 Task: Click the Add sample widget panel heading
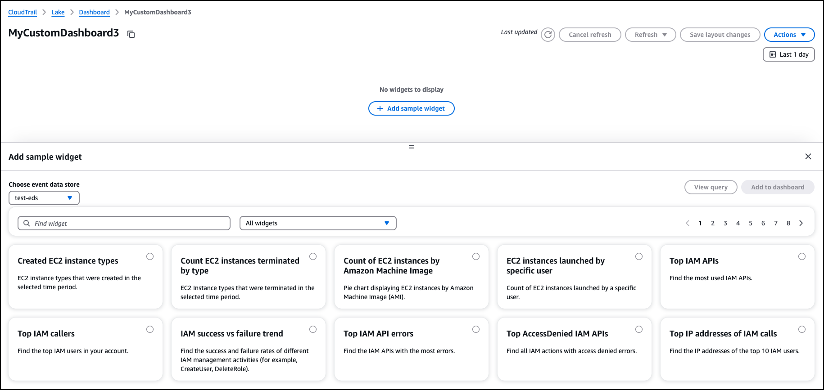[45, 157]
